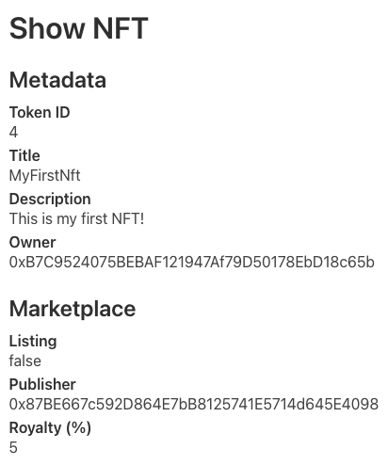Screen dimensions: 388x465
Task: Click the royalty value 5
Action: (13, 447)
